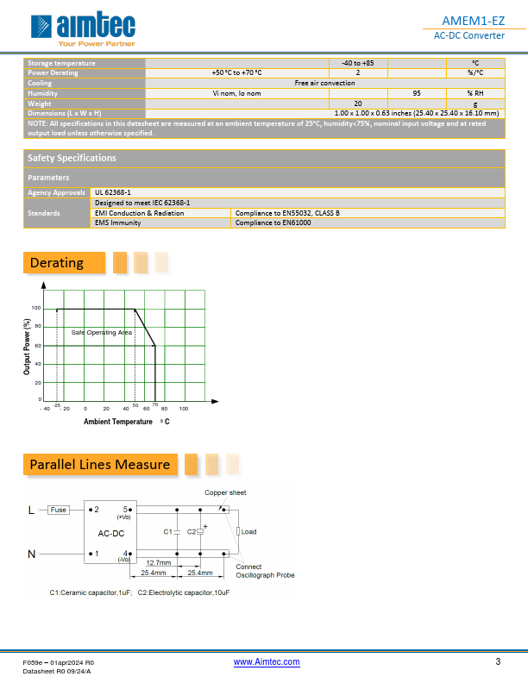Click the Agency Approvals row label

click(x=57, y=193)
